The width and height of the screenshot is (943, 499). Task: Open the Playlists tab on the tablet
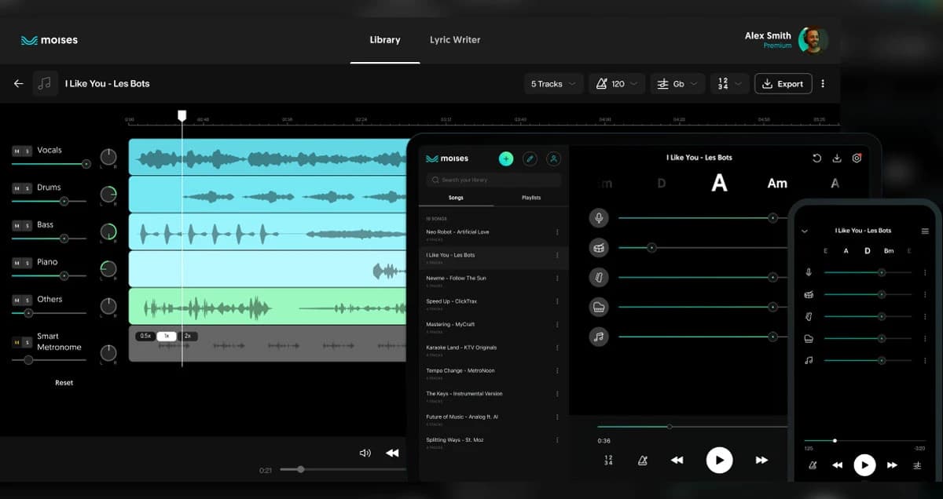coord(531,198)
